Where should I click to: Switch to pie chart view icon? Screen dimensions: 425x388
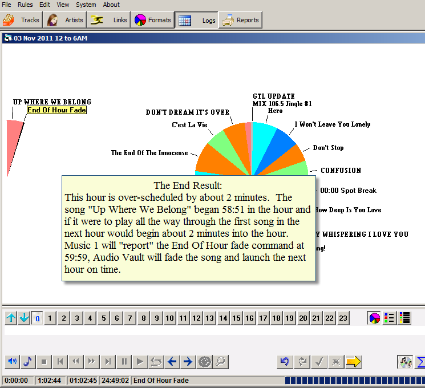374,318
